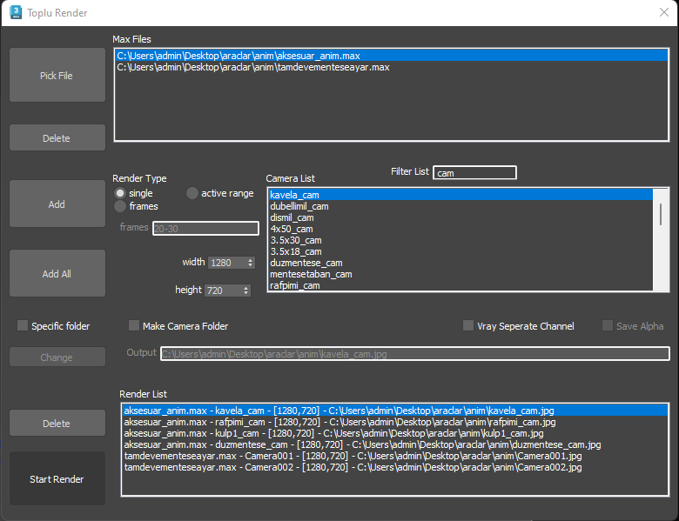Select the active range radio button
The image size is (679, 521).
[192, 193]
